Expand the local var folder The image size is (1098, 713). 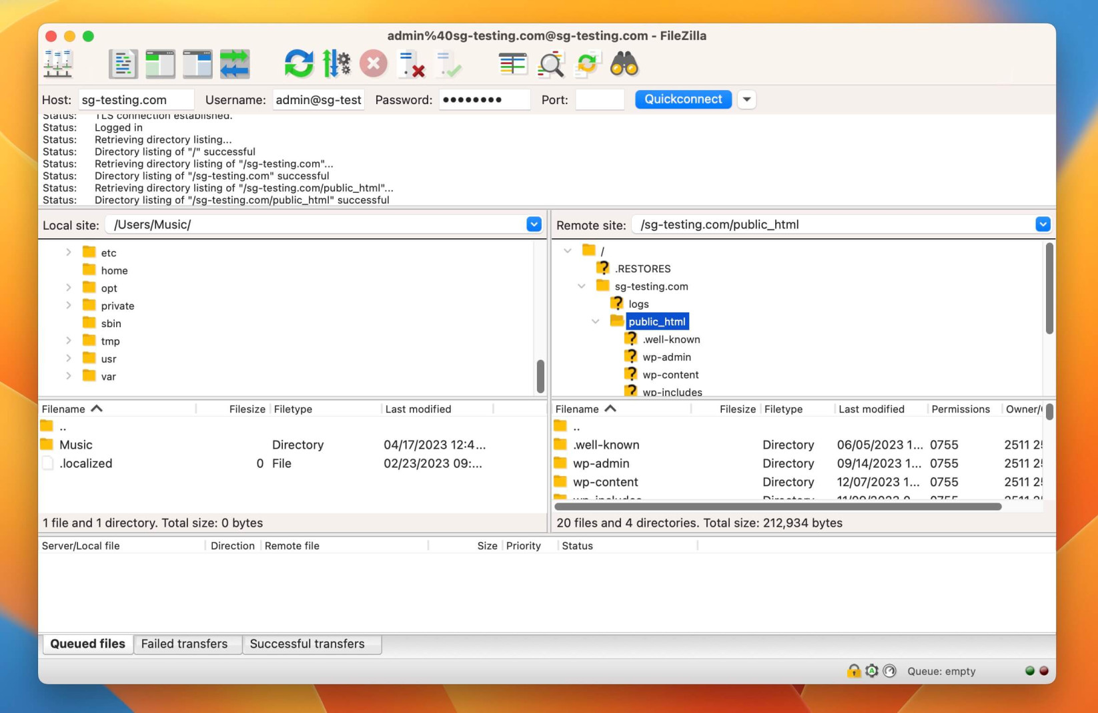coord(69,376)
